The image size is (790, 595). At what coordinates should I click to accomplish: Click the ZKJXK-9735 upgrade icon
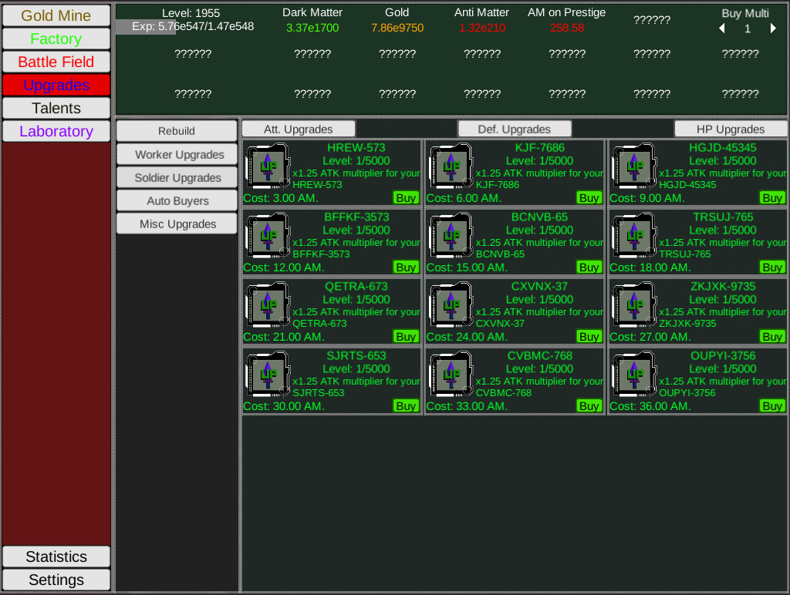634,304
